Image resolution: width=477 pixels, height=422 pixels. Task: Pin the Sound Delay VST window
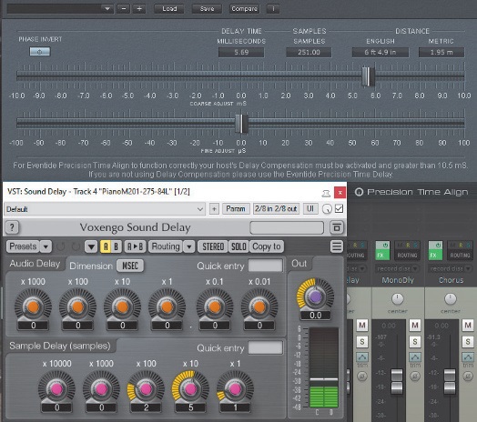(326, 193)
